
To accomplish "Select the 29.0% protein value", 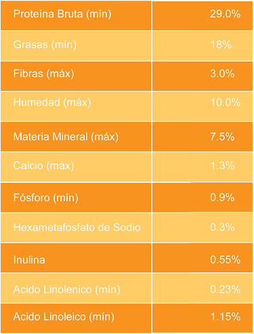I will coord(225,14).
